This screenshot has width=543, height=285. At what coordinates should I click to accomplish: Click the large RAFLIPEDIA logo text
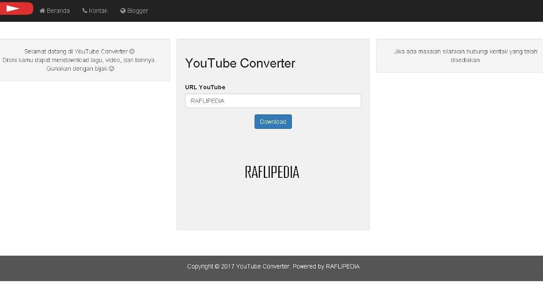tap(272, 172)
